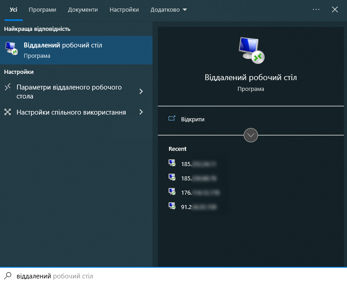Open recent connection starting with 91.2
Image resolution: width=347 pixels, height=282 pixels.
point(199,207)
